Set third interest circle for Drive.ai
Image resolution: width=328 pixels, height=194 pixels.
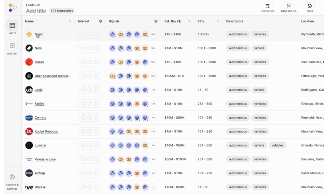[96, 187]
